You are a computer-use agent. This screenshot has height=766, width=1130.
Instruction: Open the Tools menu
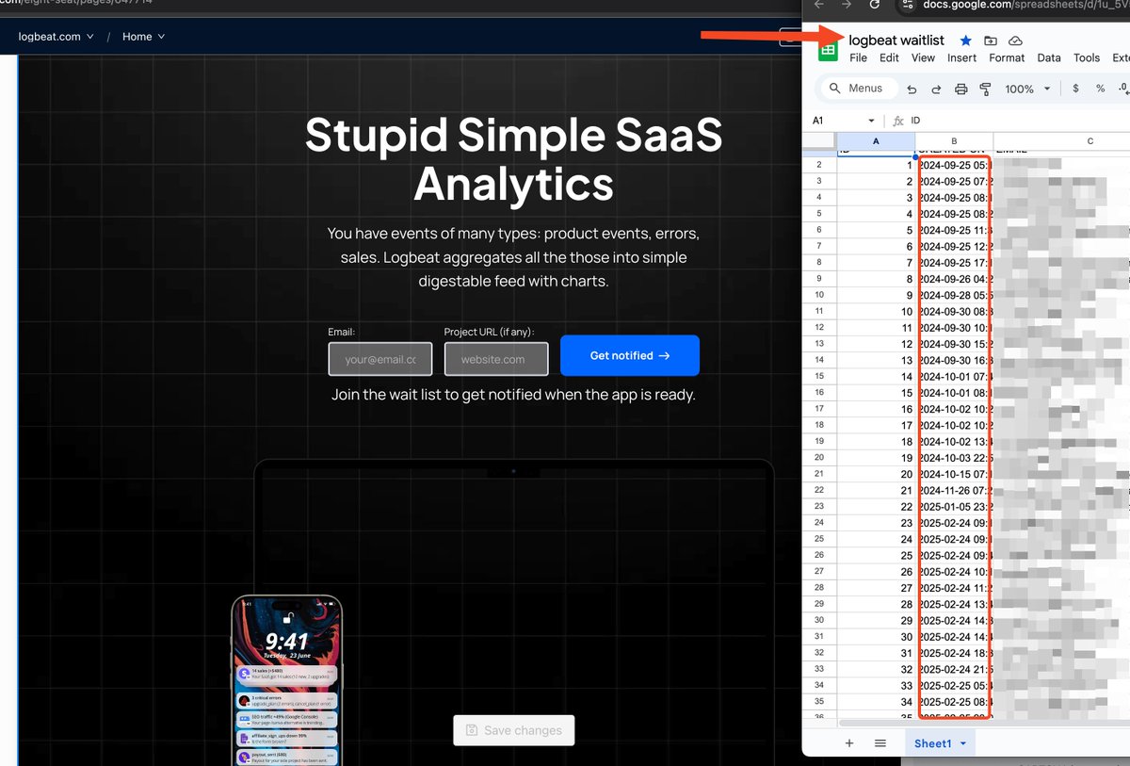[1087, 57]
